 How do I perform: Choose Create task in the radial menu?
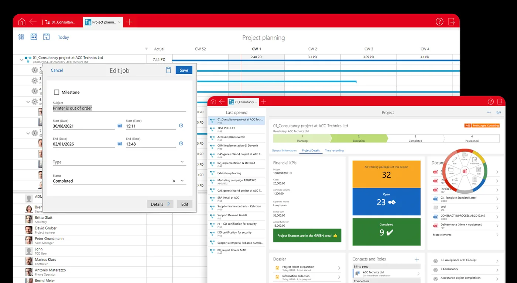(x=475, y=161)
